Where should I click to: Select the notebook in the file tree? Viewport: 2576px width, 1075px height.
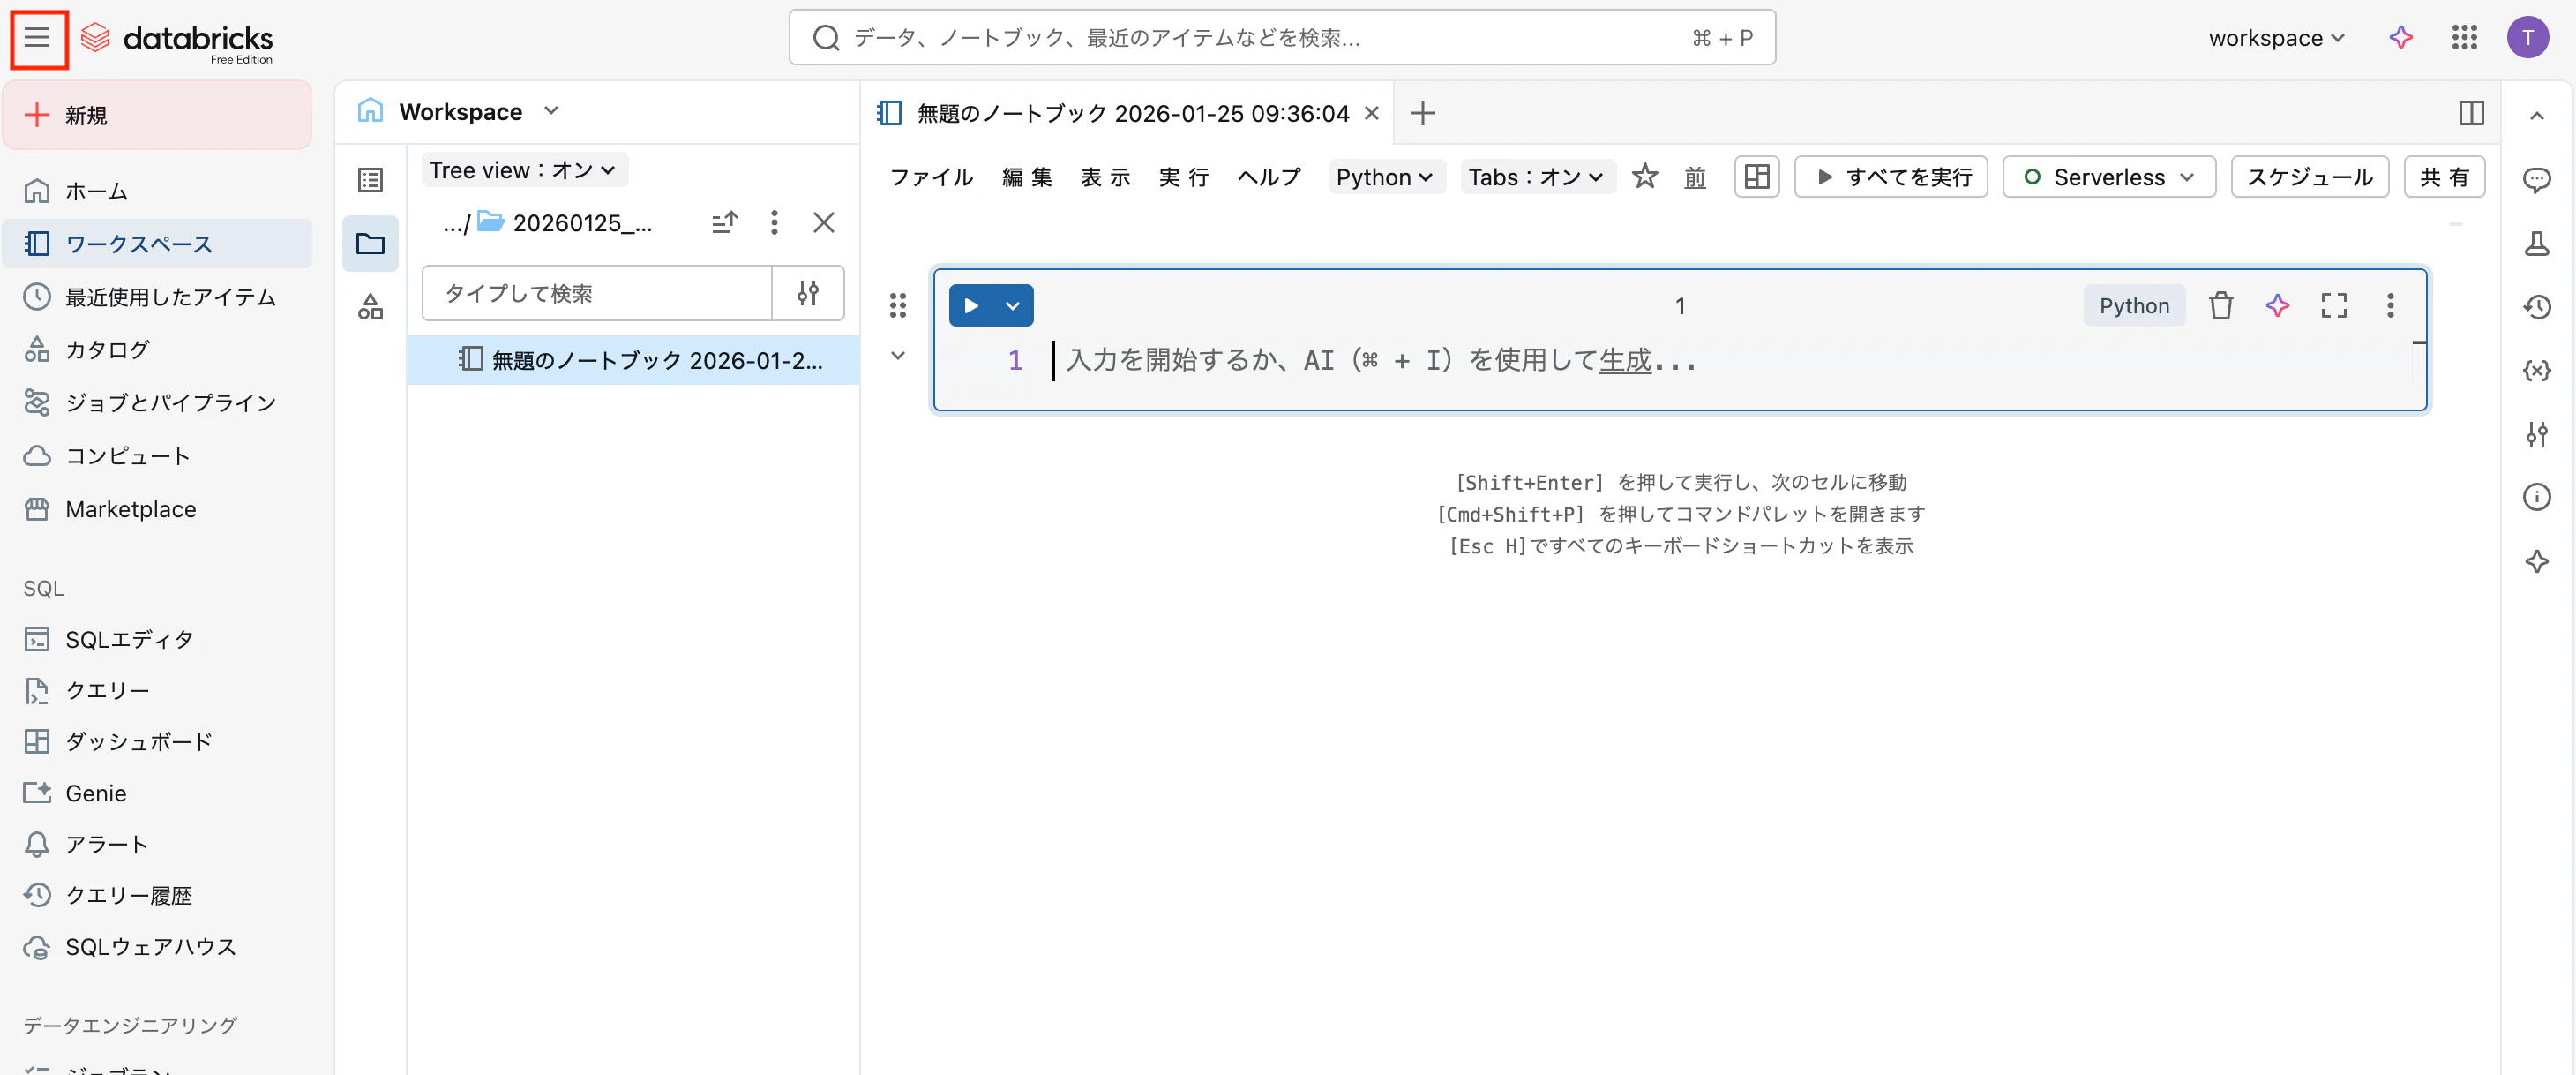633,360
